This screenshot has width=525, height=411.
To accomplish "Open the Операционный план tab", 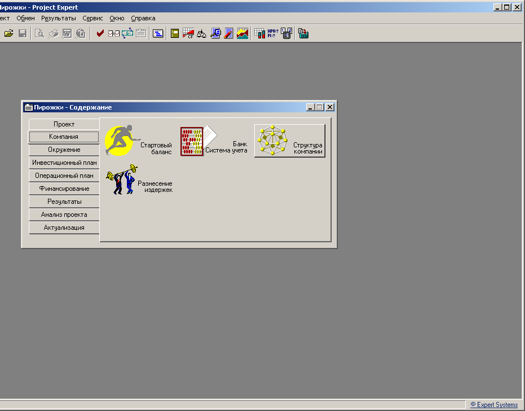I will coord(64,176).
